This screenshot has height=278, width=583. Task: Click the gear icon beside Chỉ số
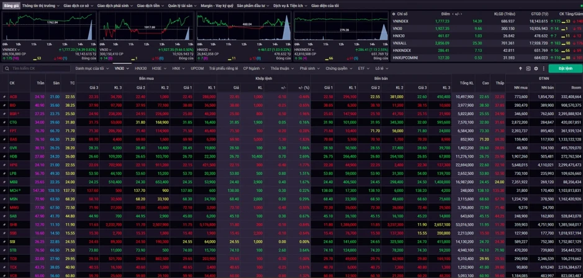pyautogui.click(x=394, y=14)
